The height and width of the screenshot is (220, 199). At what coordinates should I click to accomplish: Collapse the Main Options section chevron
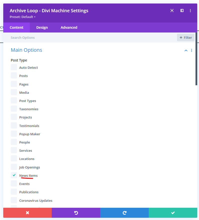(x=186, y=50)
